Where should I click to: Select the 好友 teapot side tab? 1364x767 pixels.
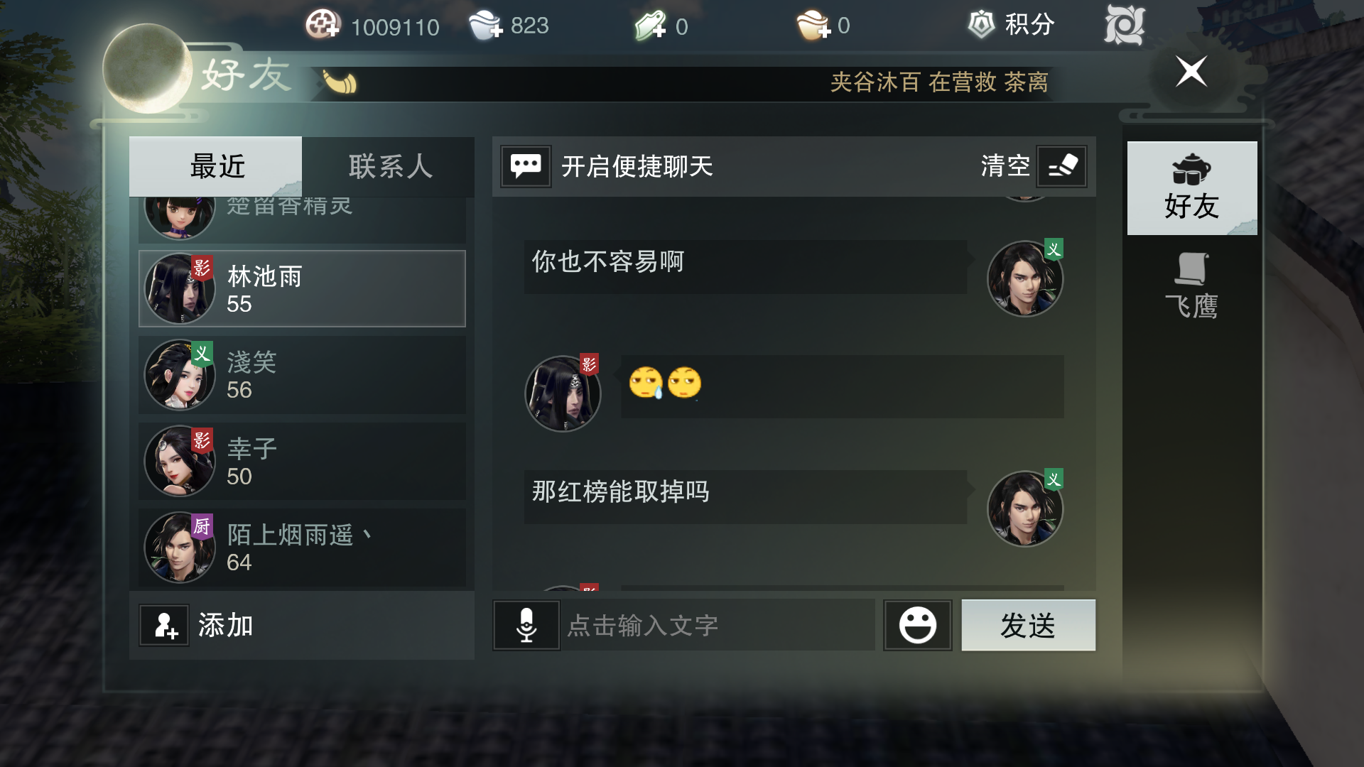(x=1191, y=188)
